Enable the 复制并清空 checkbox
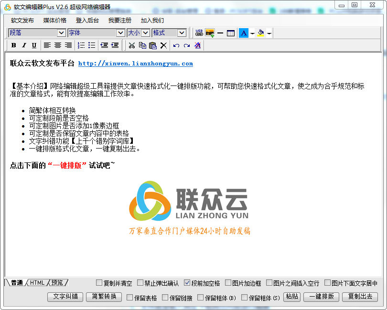The height and width of the screenshot is (310, 387). coord(99,283)
